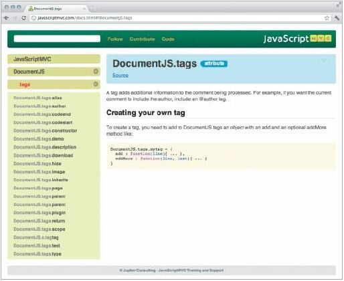Select JavaScriptMVC in the sidebar
Viewport: 344px width, 281px height.
54,59
